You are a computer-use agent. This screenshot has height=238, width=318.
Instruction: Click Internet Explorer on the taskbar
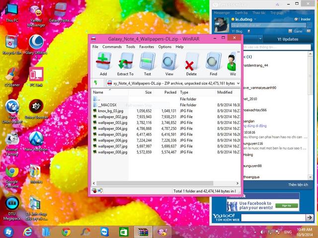coord(27,232)
